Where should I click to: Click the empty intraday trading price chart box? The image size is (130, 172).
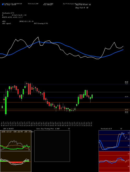(52, 146)
